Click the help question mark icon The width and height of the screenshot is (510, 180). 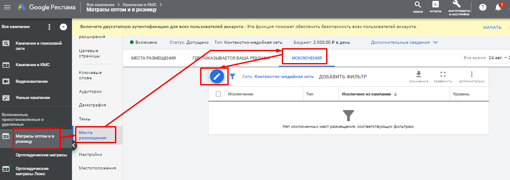click(x=483, y=7)
